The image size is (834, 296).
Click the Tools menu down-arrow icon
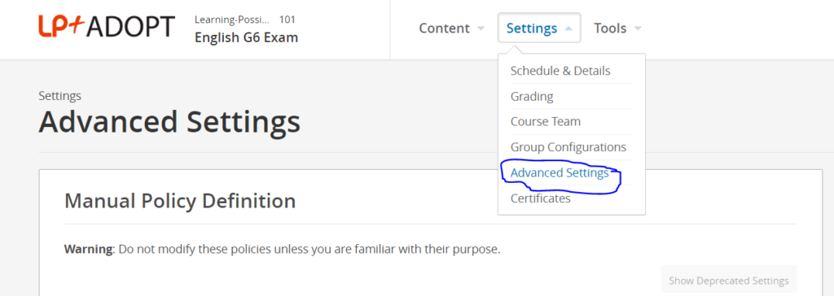click(x=638, y=28)
